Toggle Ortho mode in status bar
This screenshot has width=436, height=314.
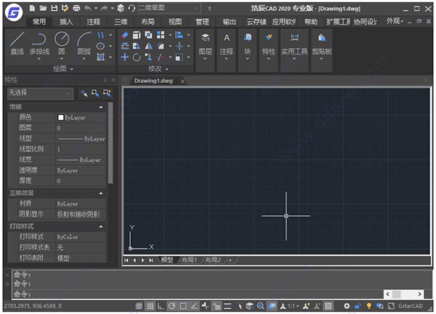[x=161, y=306]
